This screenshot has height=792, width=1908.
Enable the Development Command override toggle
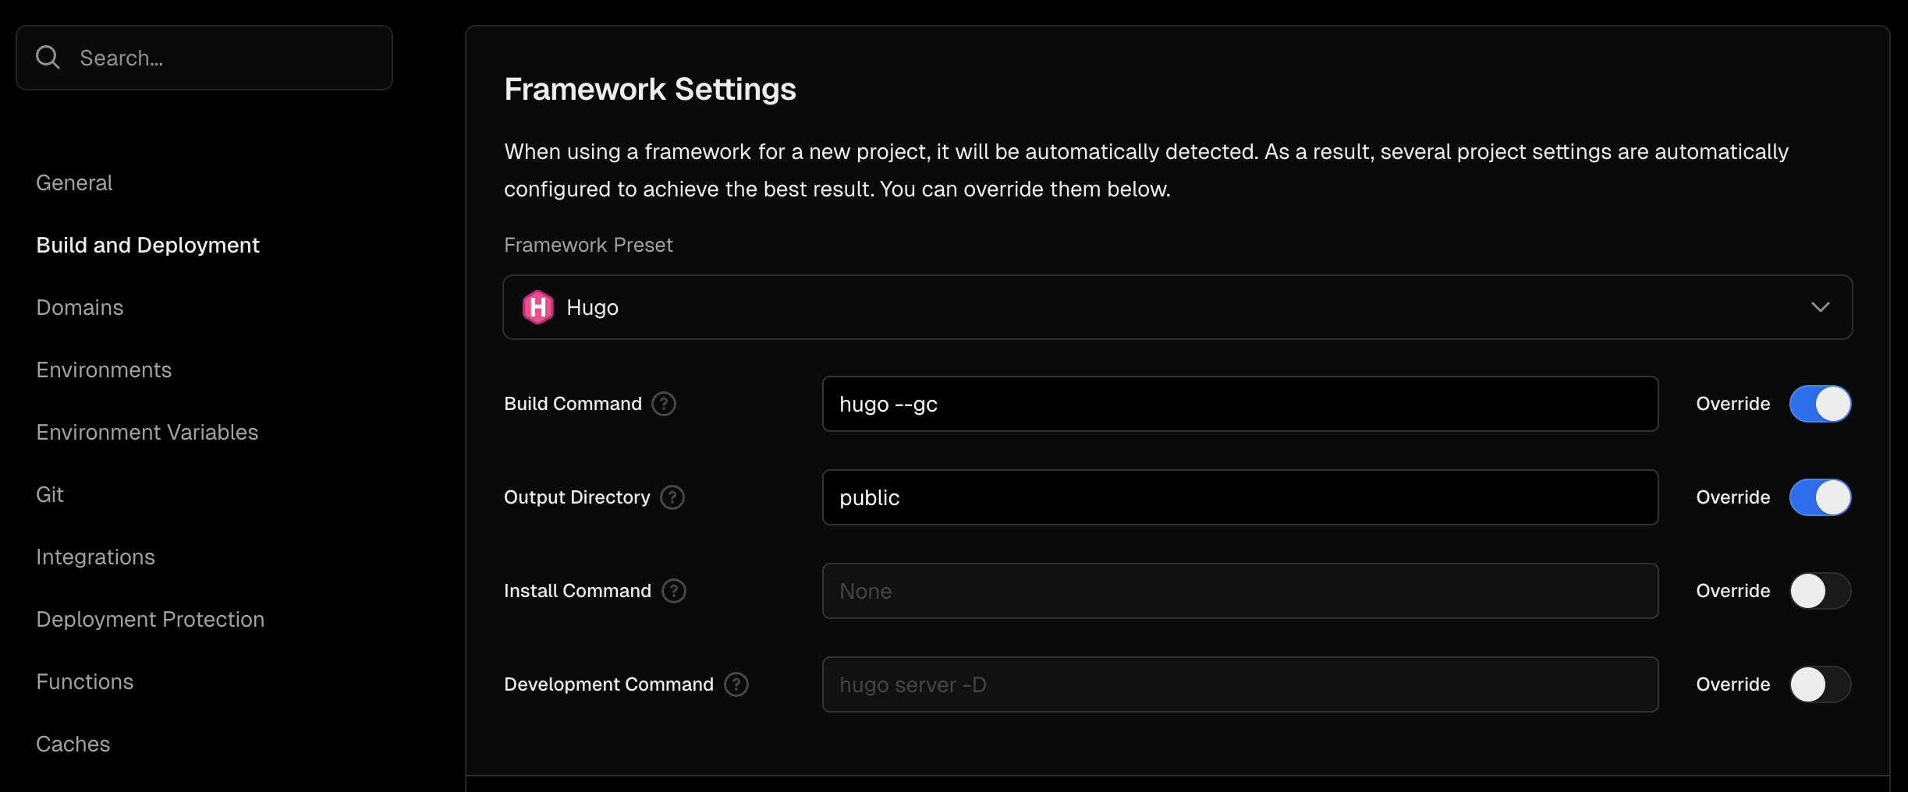click(x=1820, y=684)
